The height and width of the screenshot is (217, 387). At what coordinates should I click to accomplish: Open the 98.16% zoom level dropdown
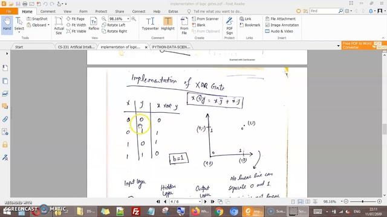(x=128, y=19)
